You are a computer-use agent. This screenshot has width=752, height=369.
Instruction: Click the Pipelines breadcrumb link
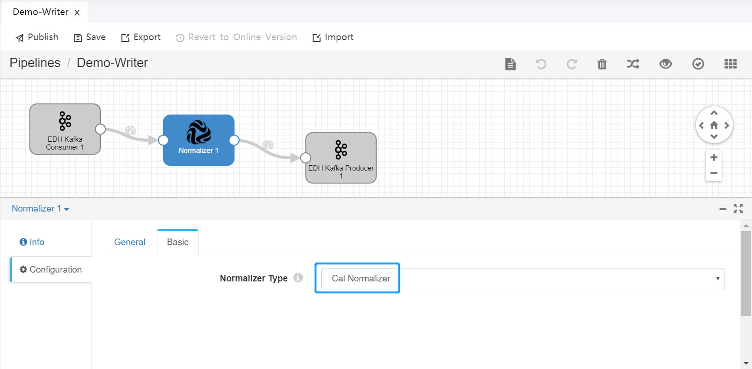[35, 63]
